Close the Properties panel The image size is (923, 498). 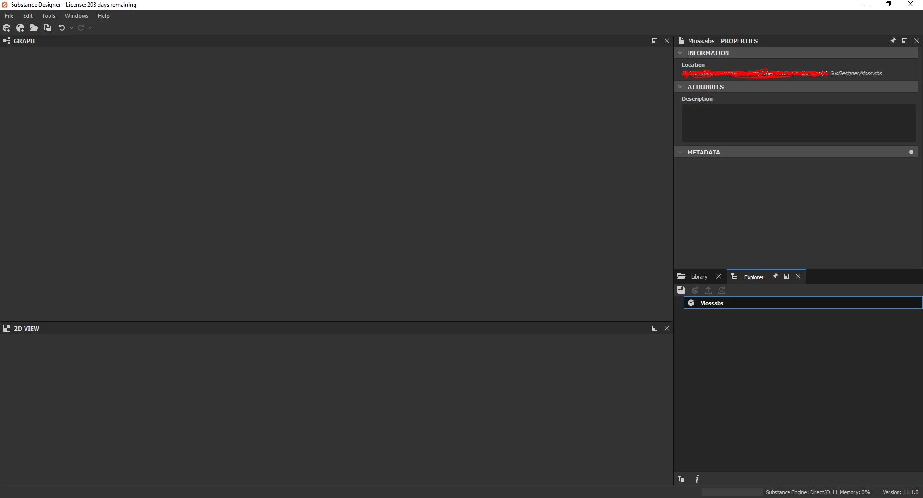(x=917, y=41)
